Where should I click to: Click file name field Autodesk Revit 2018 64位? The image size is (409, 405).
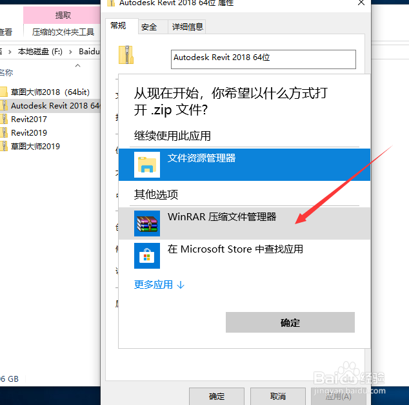263,59
